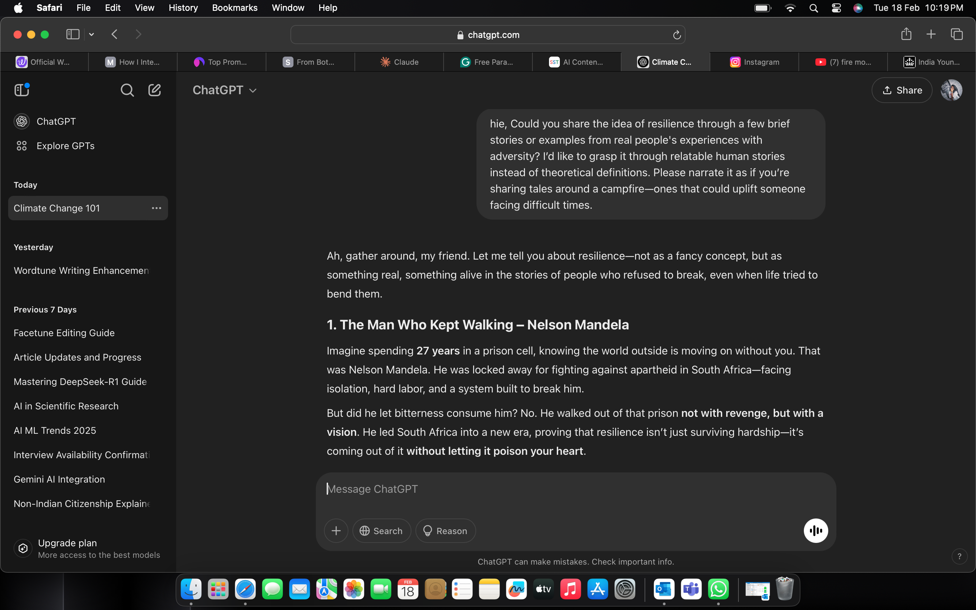This screenshot has height=610, width=976.
Task: Click the Share conversation button
Action: (902, 90)
